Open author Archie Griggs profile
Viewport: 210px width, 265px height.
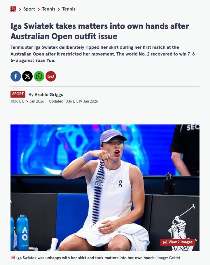click(x=49, y=94)
